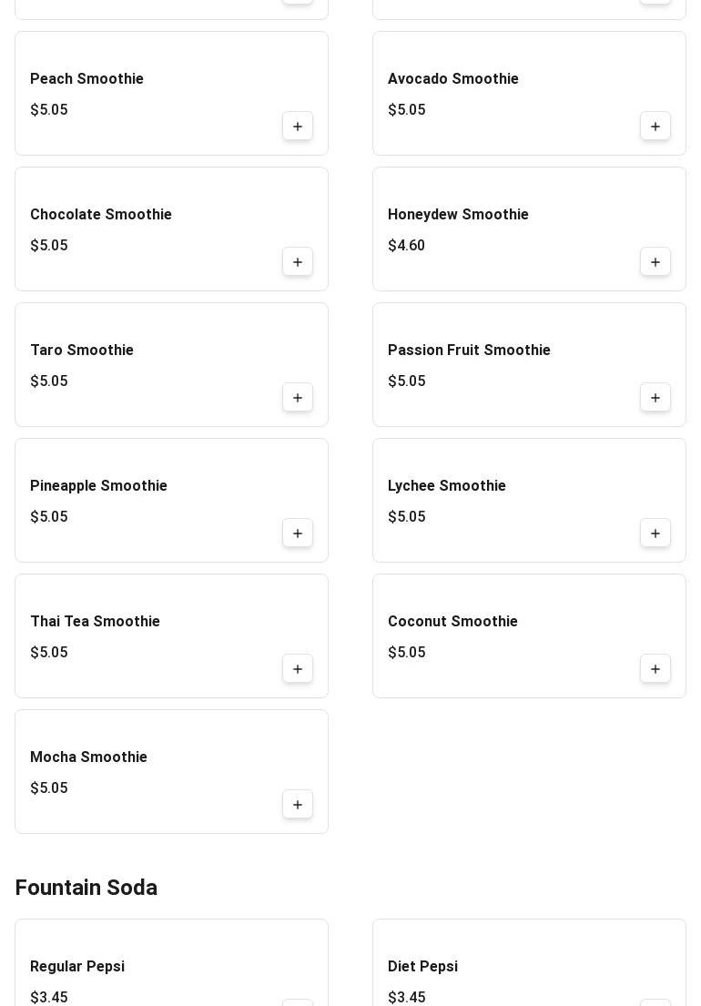Click plus button for Chocolate Smoothie
The width and height of the screenshot is (701, 1006).
click(298, 262)
